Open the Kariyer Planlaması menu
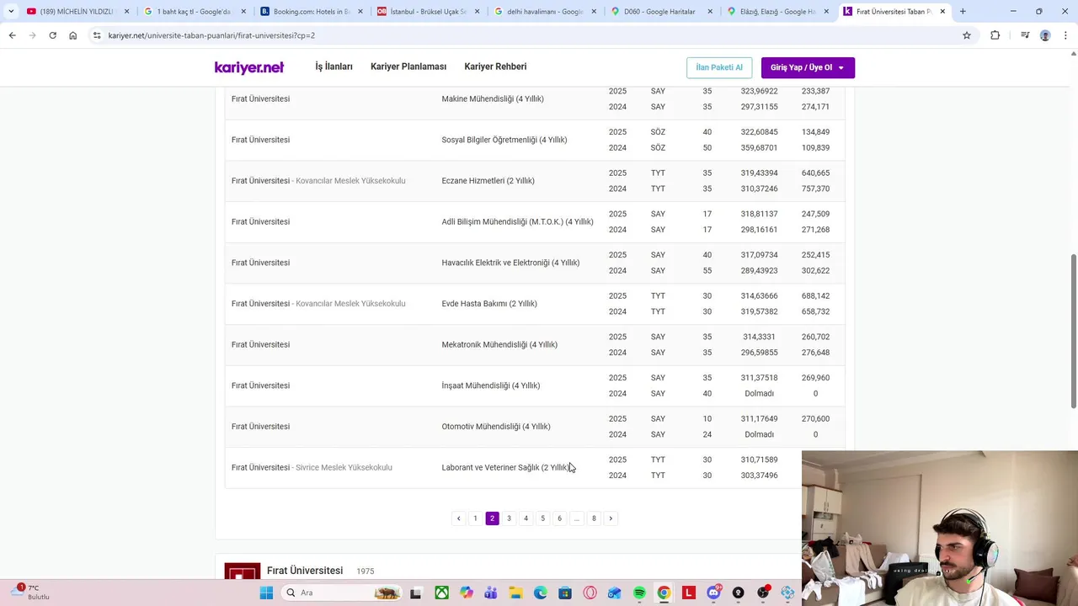The image size is (1078, 606). click(x=408, y=66)
